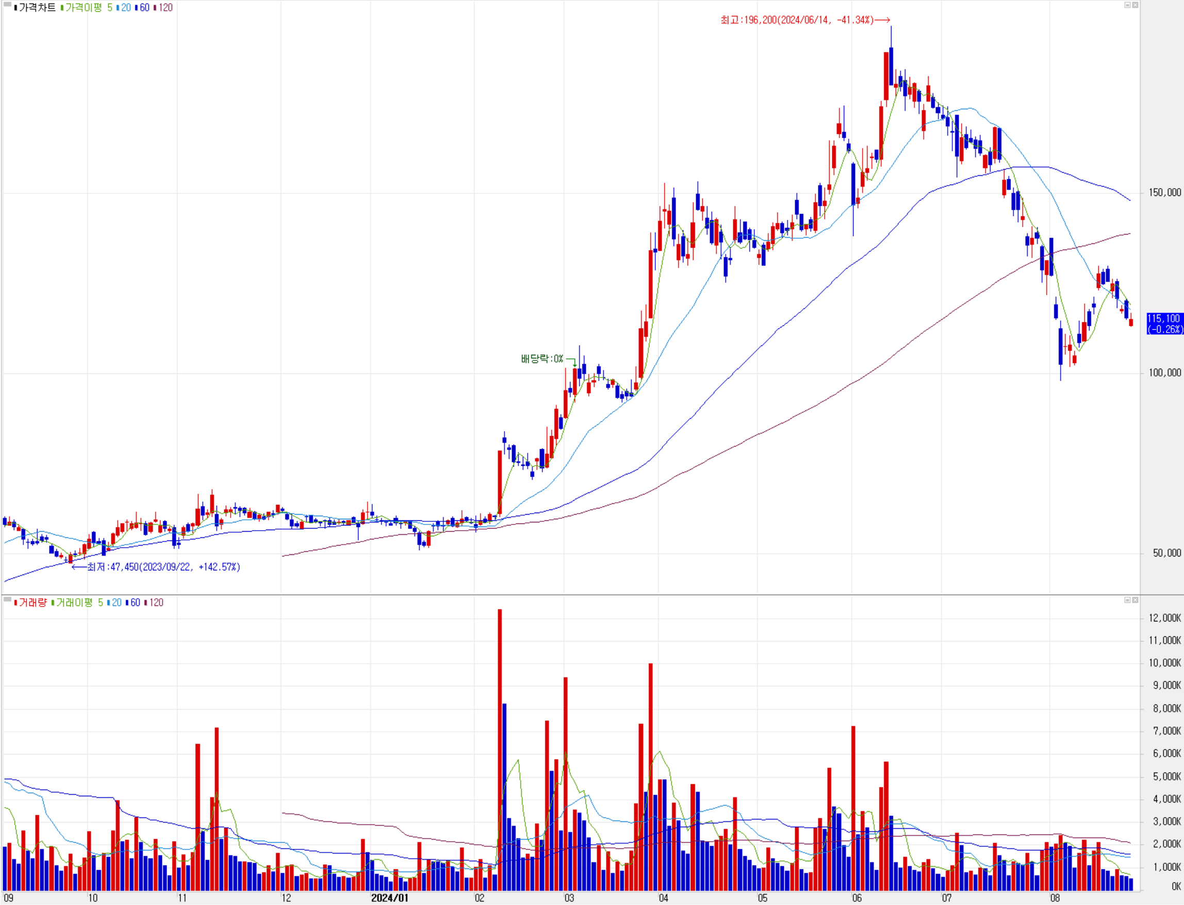
Task: Click purple 120 price moving average legend
Action: [165, 8]
